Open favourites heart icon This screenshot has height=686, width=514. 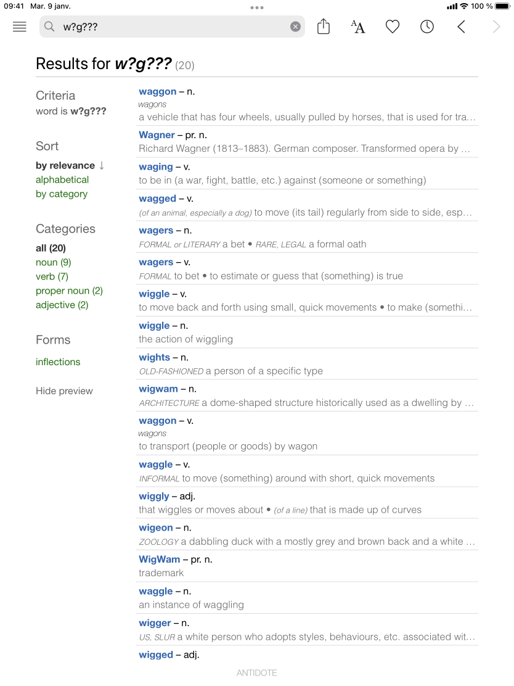click(x=393, y=27)
